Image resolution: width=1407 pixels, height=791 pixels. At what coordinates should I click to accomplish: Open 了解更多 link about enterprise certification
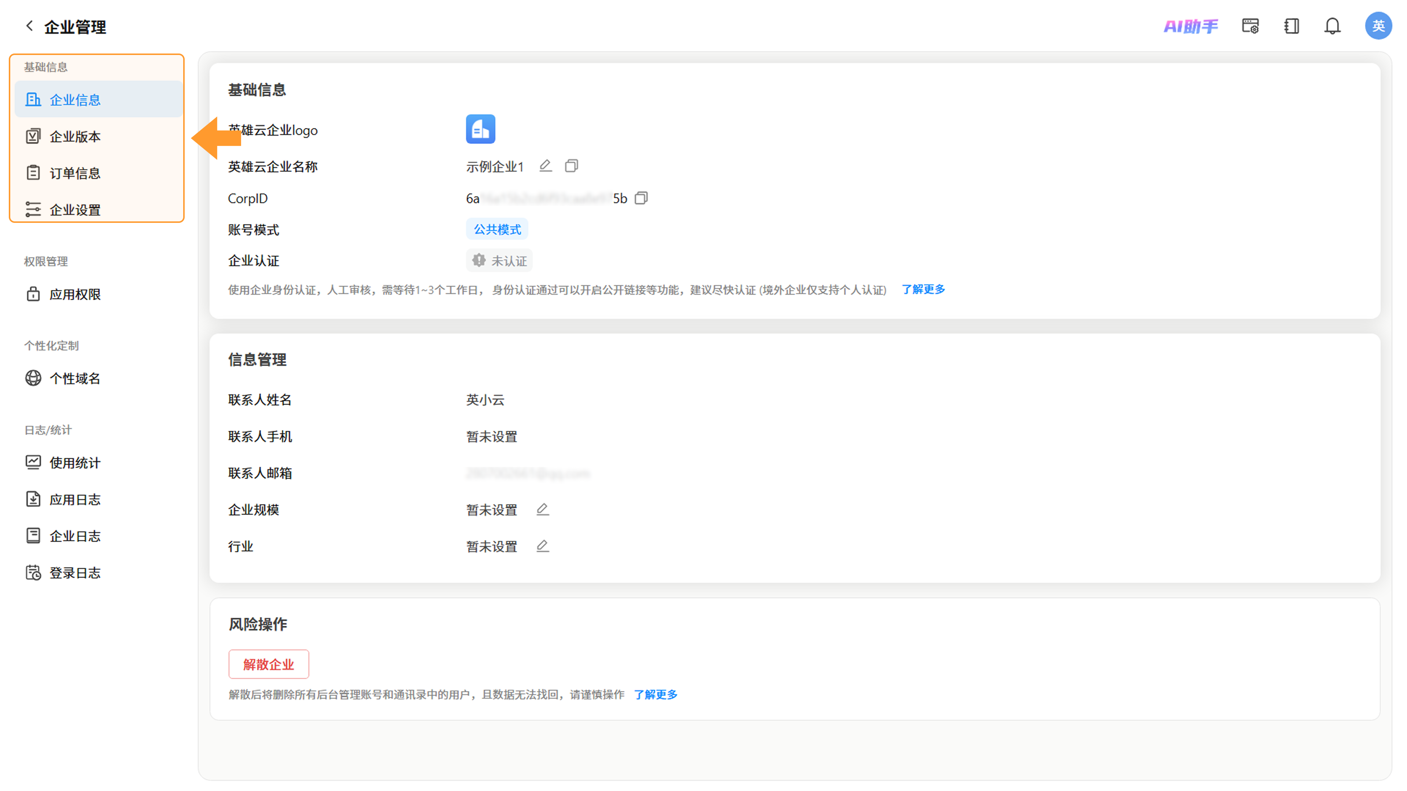(x=923, y=289)
